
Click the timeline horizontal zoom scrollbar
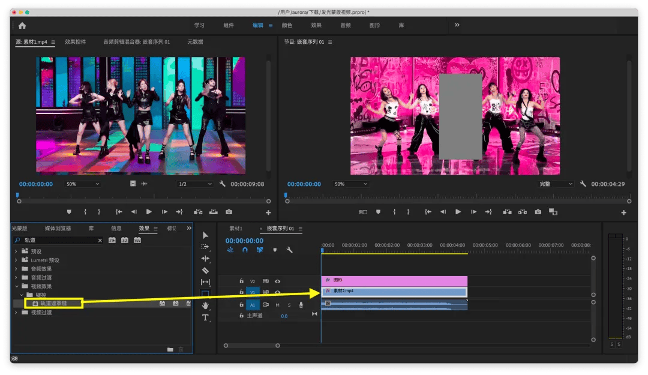[251, 346]
